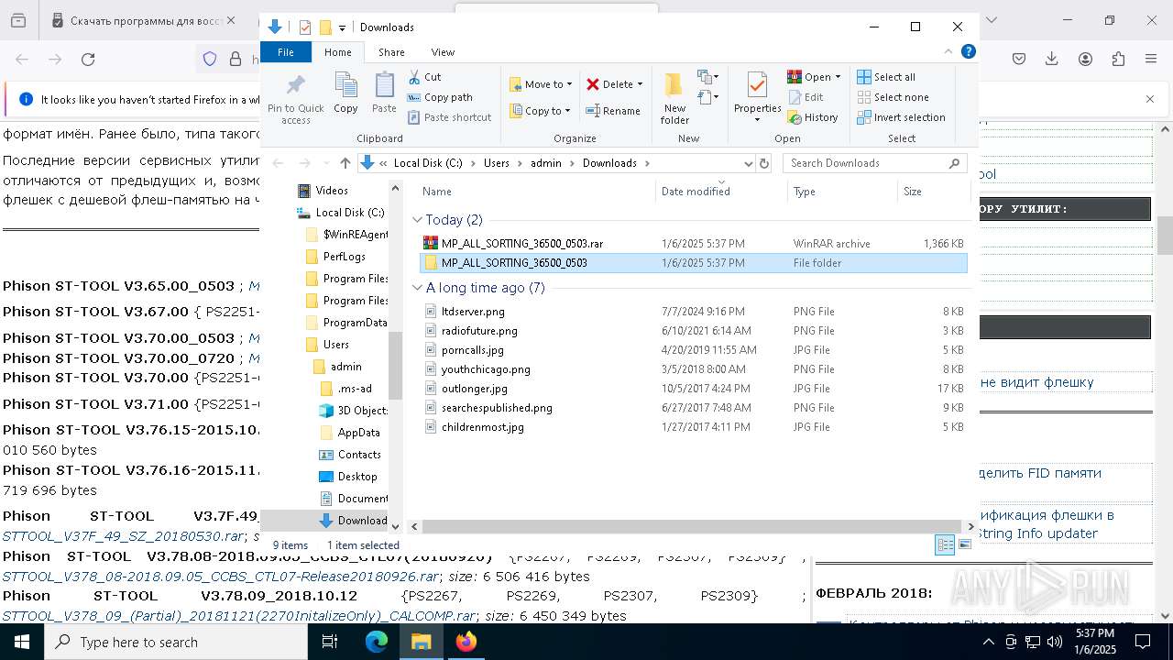The width and height of the screenshot is (1173, 660).
Task: Open Microsoft Edge from taskbar
Action: tap(377, 642)
